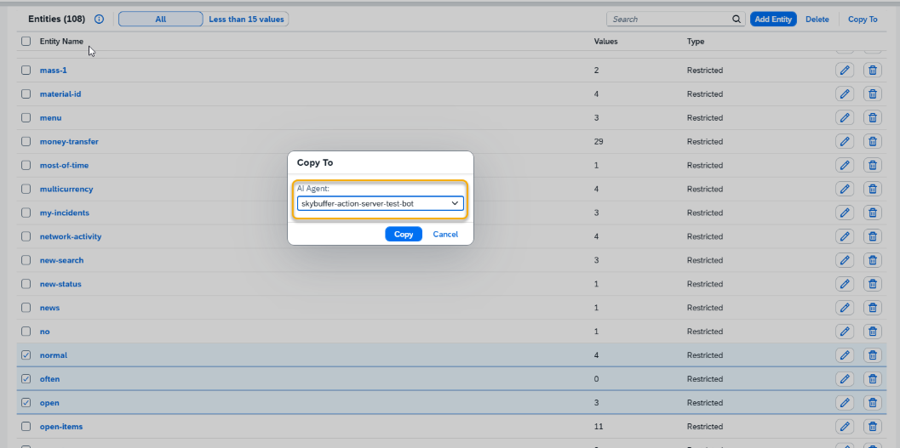
Task: Edit the money-transfer entity via pencil icon
Action: coord(845,142)
